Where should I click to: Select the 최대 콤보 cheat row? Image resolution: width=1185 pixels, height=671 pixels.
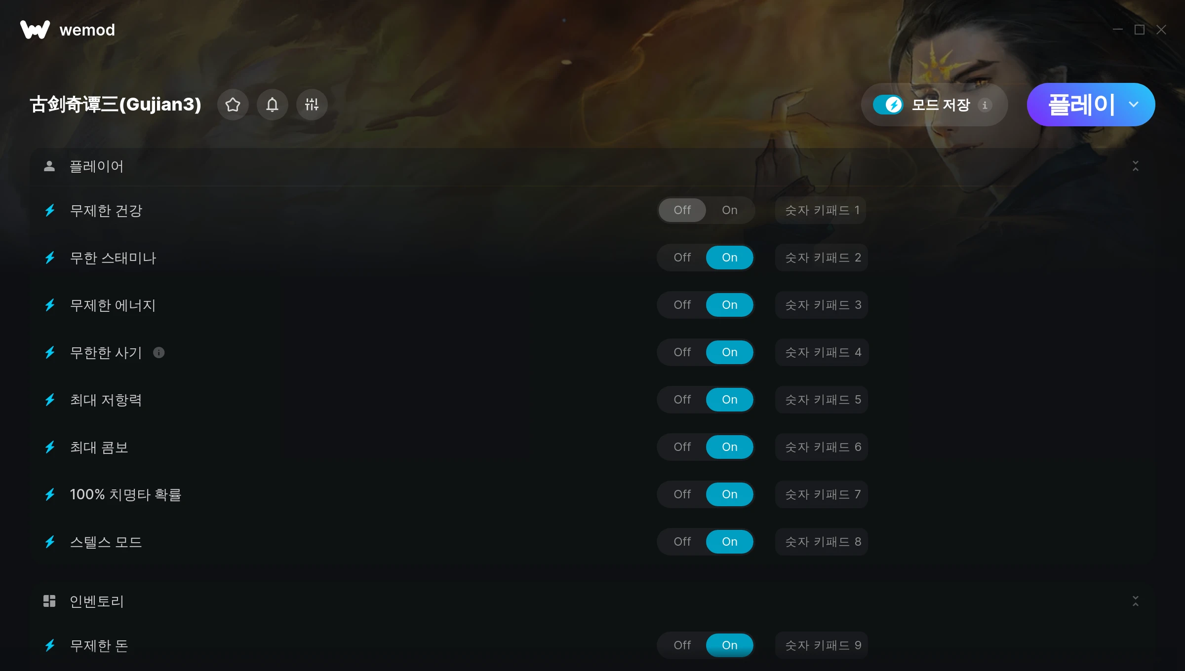pyautogui.click(x=592, y=447)
